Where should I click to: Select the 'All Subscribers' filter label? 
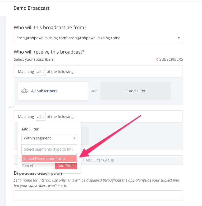44,91
